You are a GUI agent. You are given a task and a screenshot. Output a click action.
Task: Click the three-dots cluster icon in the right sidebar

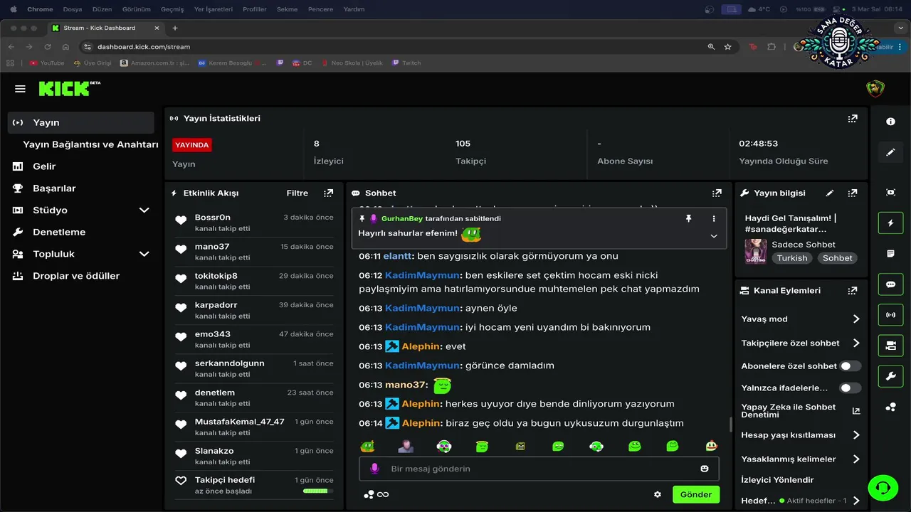coord(890,407)
